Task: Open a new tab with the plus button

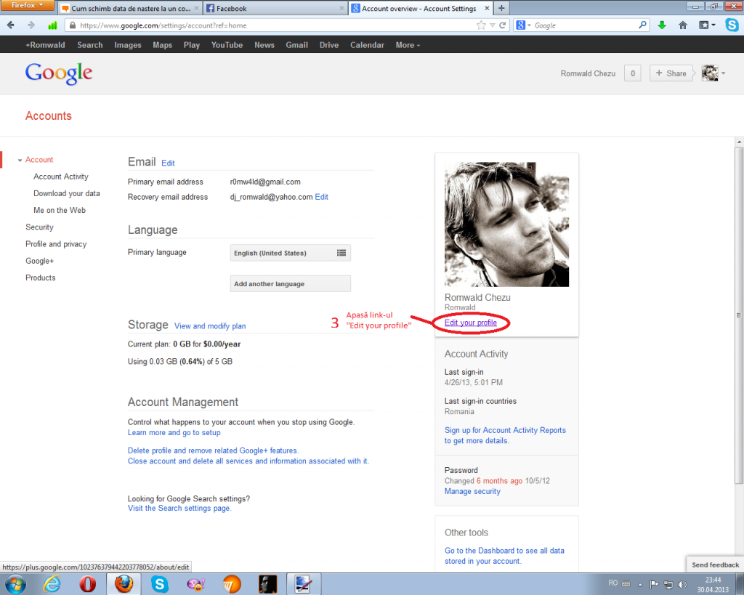Action: (501, 8)
